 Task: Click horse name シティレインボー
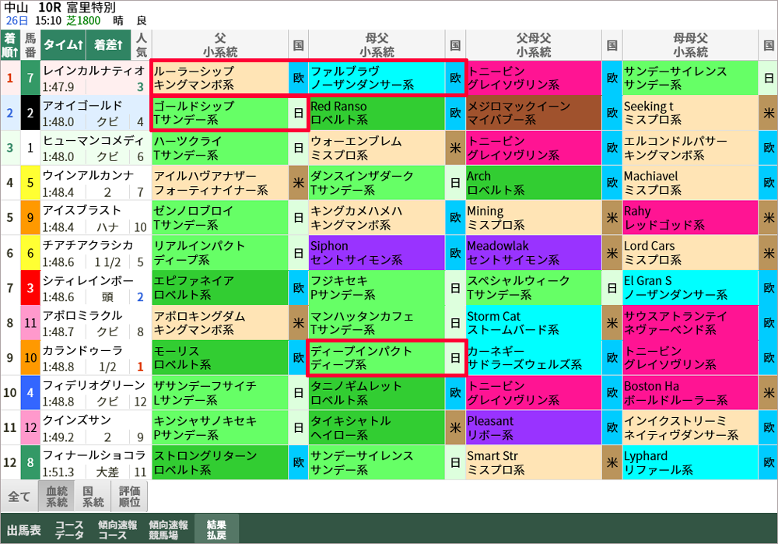point(88,280)
